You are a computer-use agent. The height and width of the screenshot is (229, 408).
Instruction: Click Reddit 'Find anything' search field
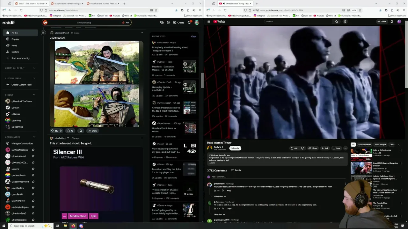pos(87,23)
